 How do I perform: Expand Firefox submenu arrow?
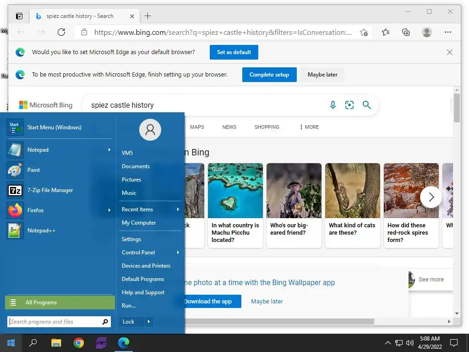tap(109, 210)
